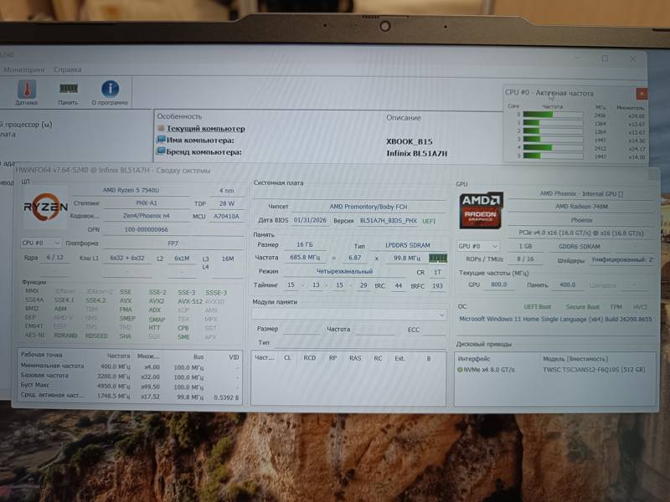Viewport: 670px width, 502px height.
Task: Click the AVX-512 feature flag
Action: 189,301
